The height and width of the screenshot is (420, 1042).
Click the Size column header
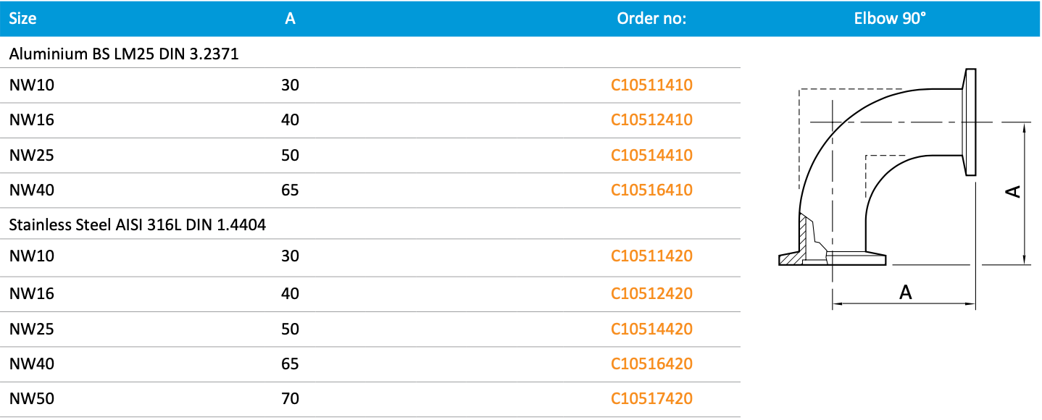pos(22,19)
